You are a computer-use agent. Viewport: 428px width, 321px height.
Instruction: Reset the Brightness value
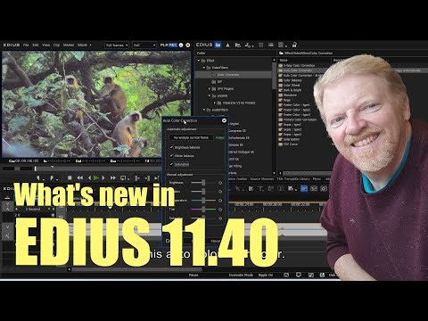tap(220, 183)
